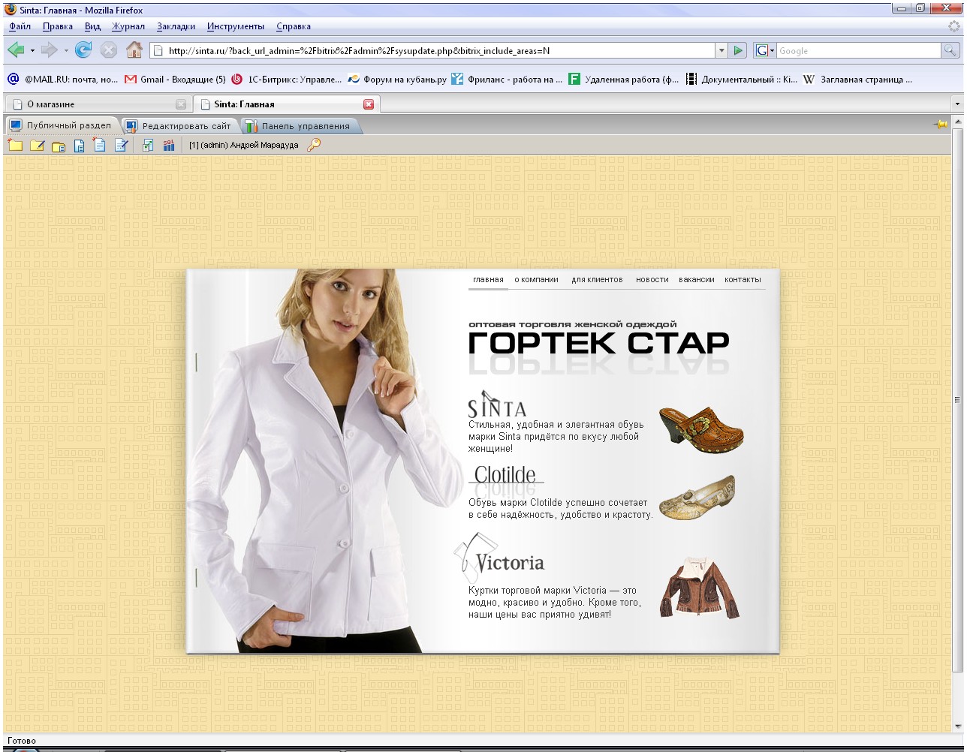Click the Bitrix create new folder icon

click(15, 146)
